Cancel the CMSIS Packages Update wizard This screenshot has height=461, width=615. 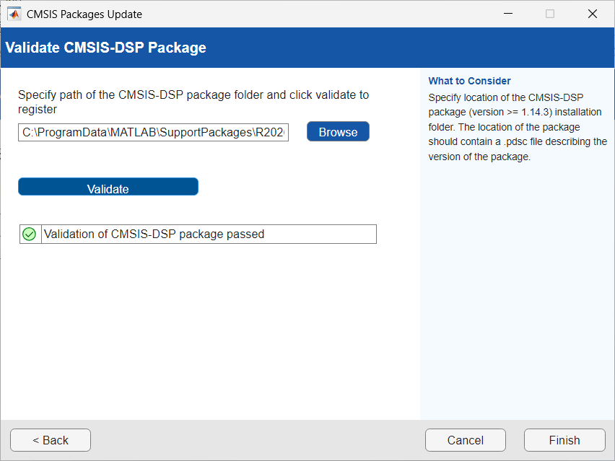pyautogui.click(x=466, y=440)
